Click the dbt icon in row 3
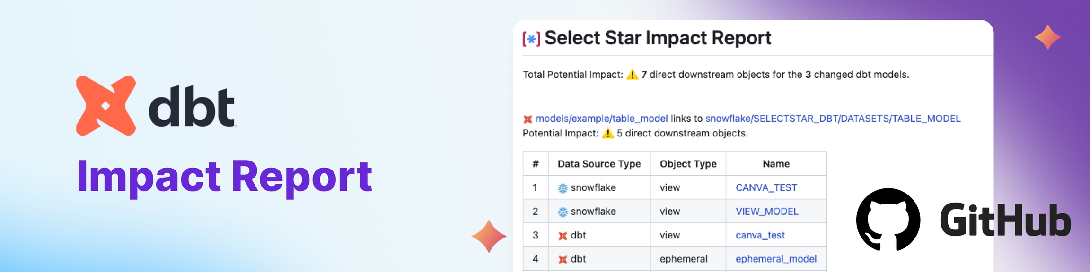1090x272 pixels. click(x=563, y=236)
